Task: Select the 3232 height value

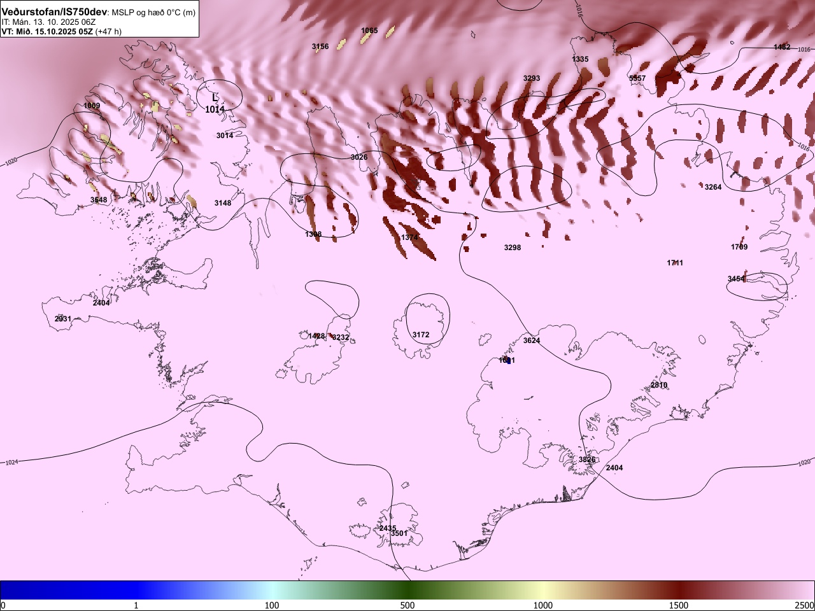Action: 341,337
